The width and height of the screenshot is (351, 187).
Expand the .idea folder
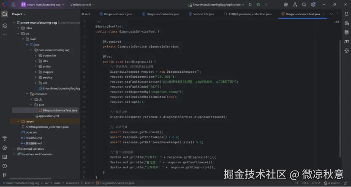[18, 28]
